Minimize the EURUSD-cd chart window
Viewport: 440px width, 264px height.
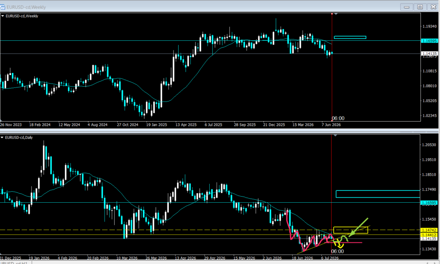tap(406, 7)
